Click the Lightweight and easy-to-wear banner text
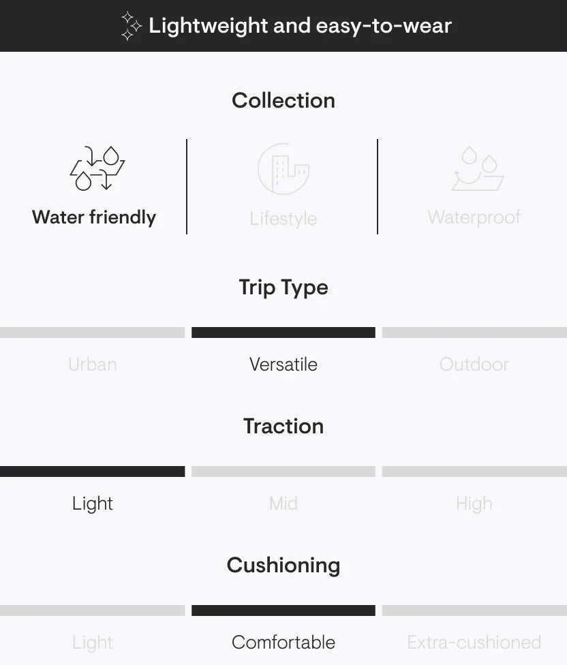Viewport: 567px width, 665px height. point(300,26)
